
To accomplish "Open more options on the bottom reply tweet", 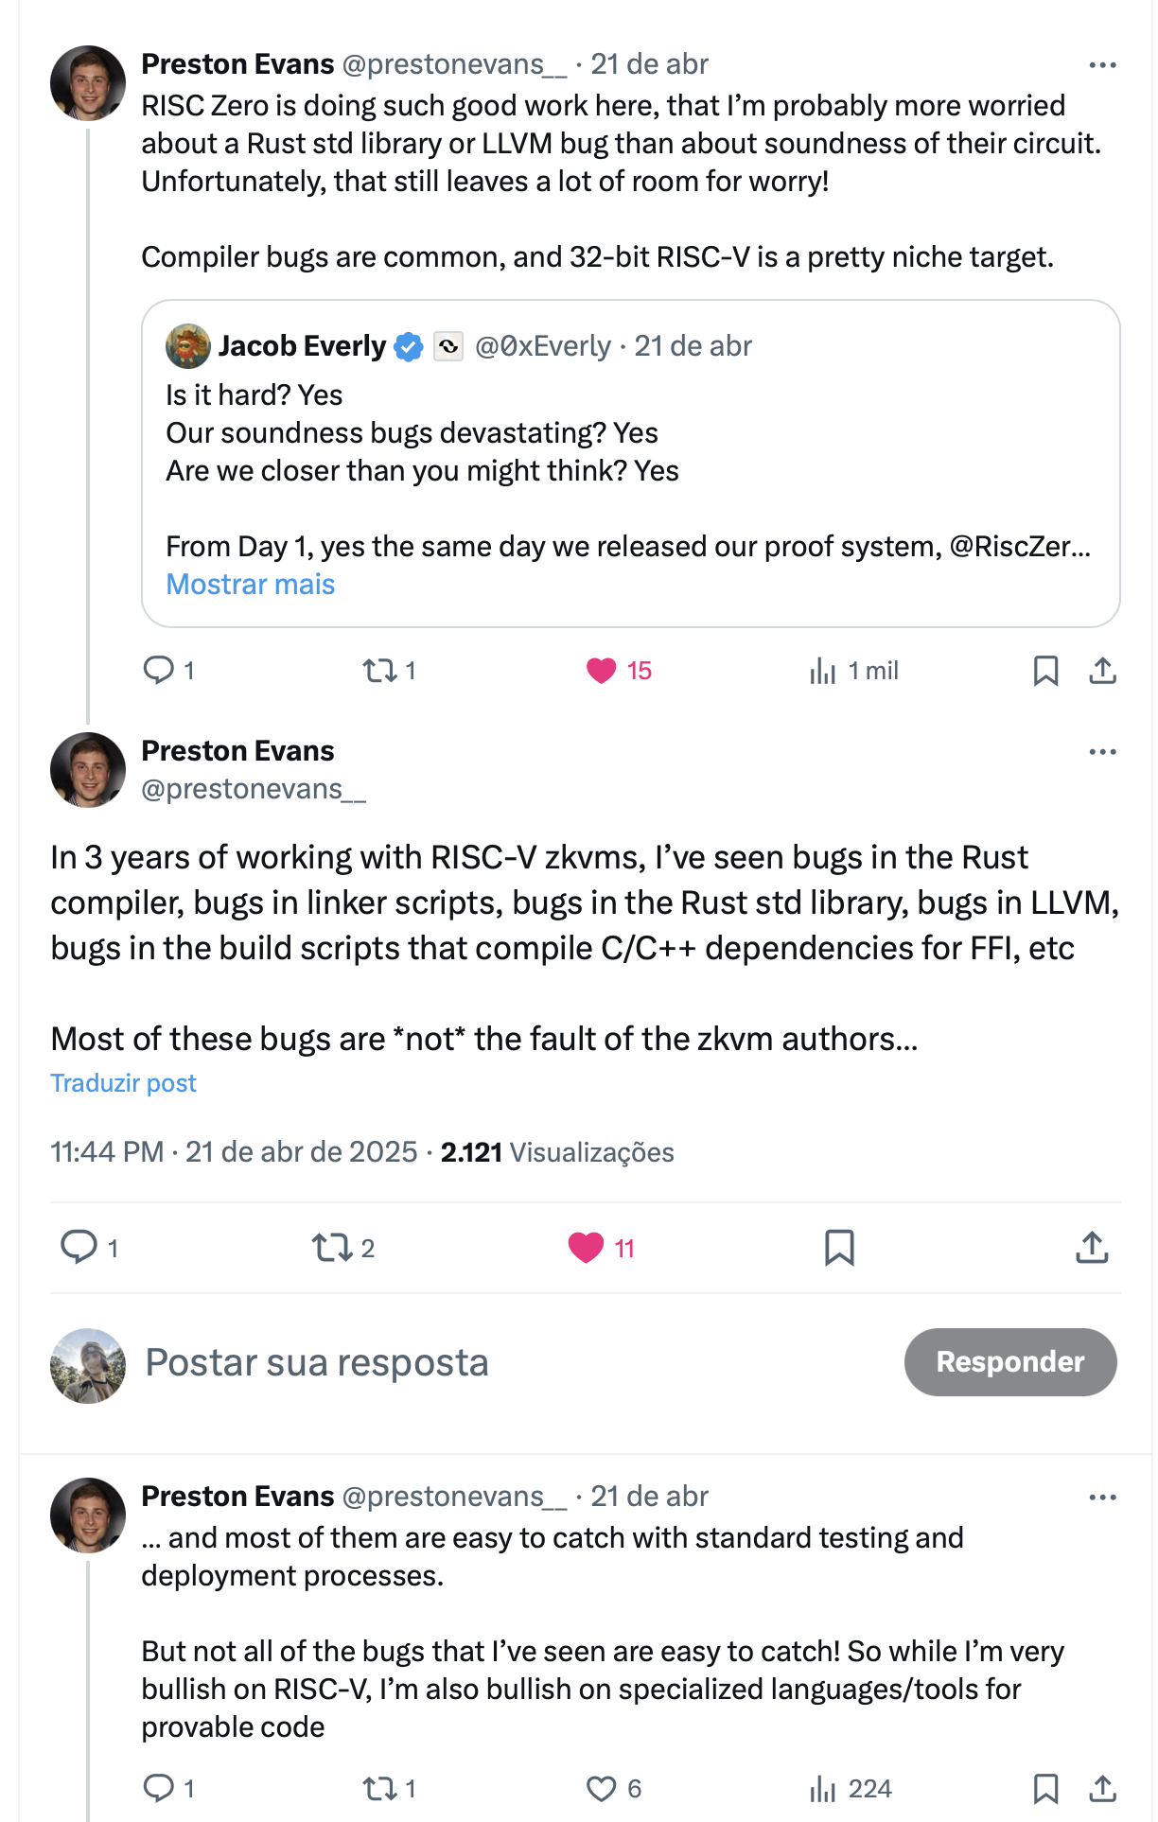I will 1102,1498.
